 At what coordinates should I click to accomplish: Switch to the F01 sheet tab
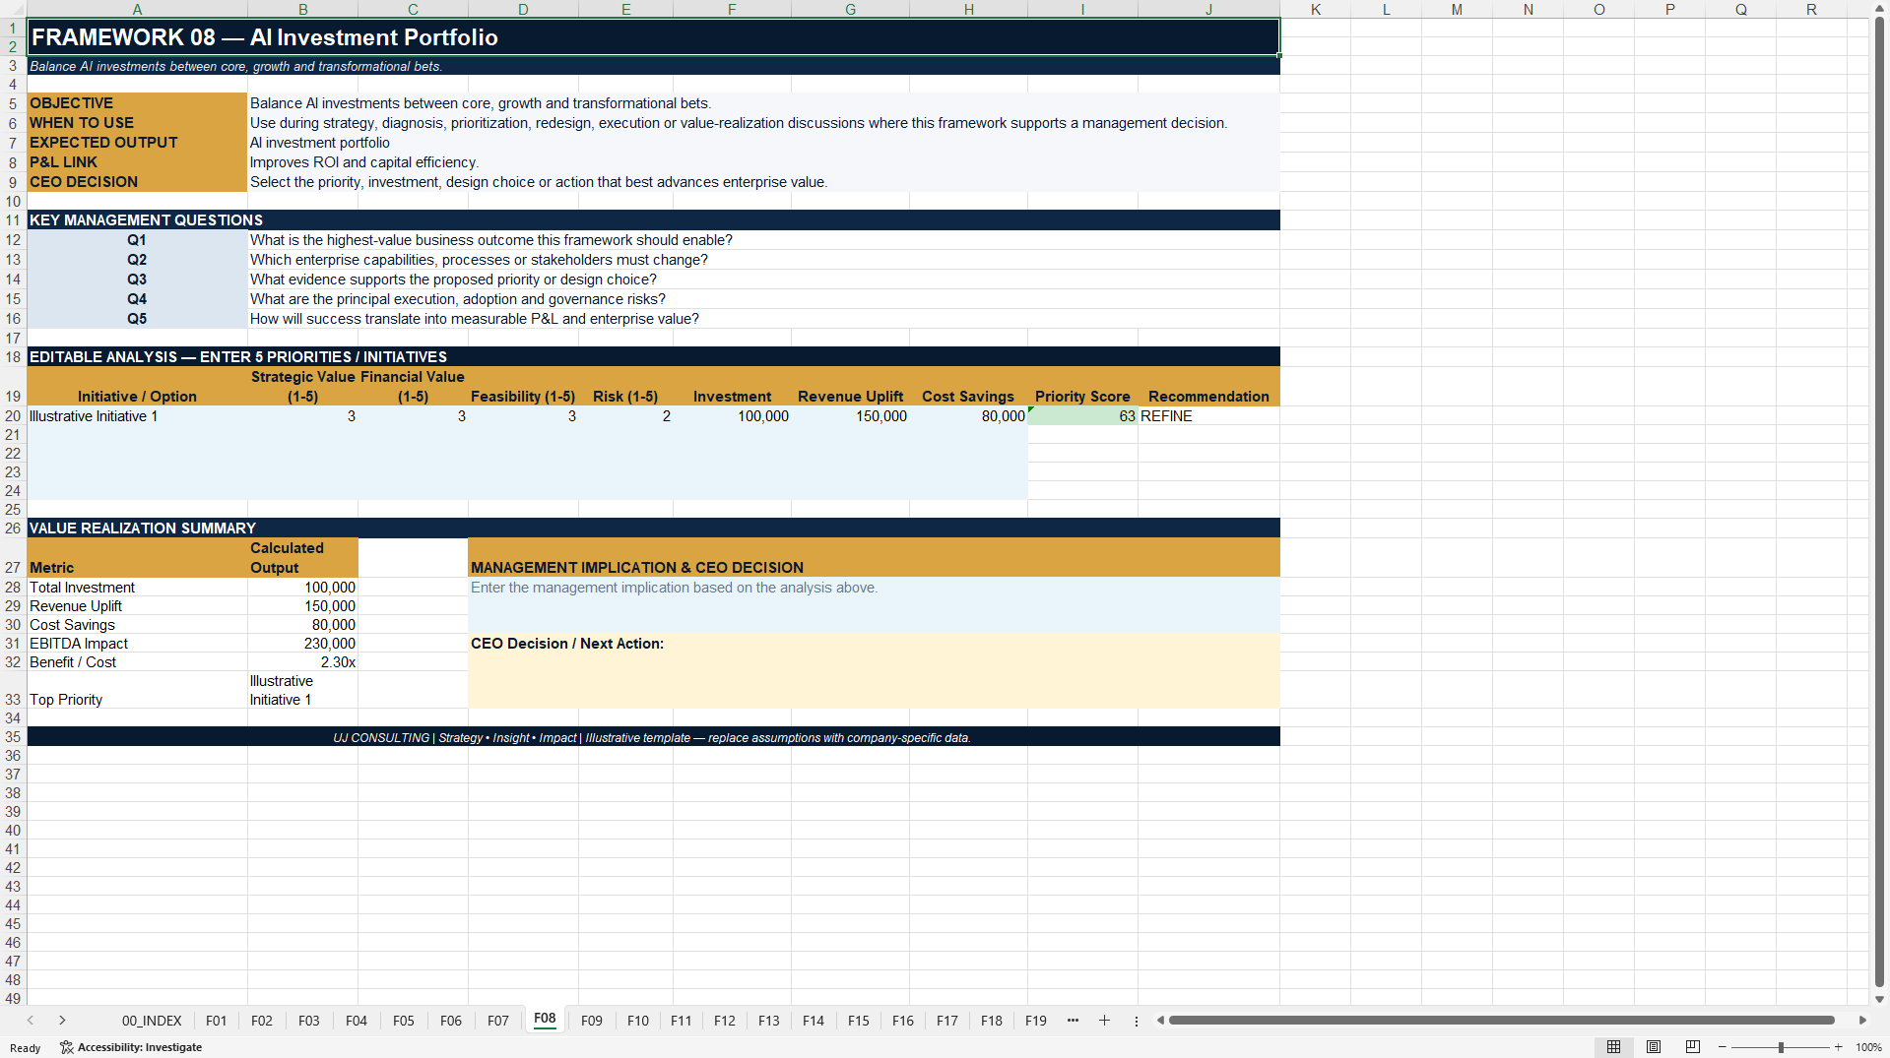click(x=217, y=1021)
